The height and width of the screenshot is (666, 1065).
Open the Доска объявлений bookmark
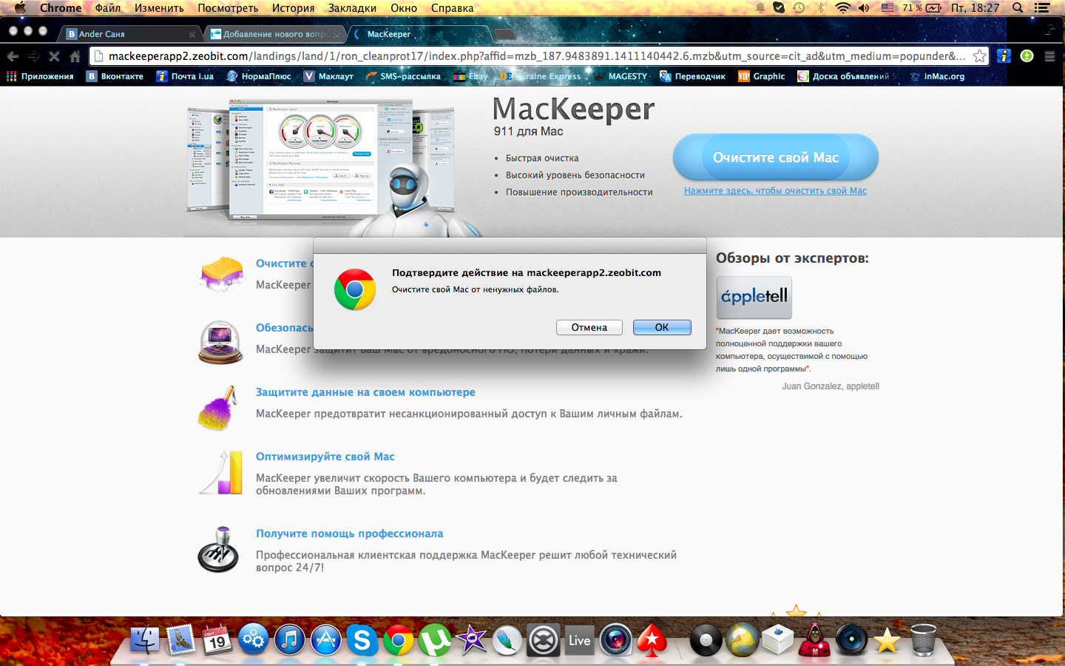(848, 76)
